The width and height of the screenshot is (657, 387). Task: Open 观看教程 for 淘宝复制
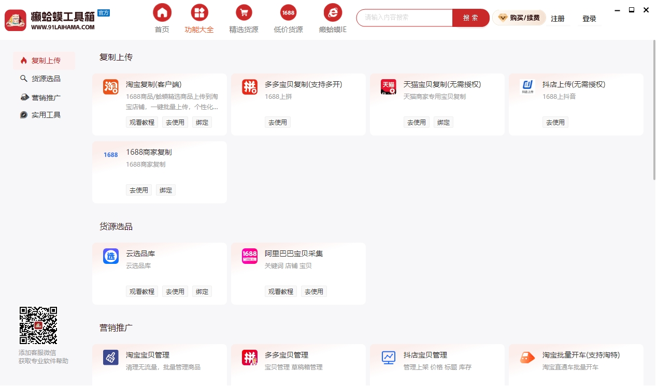(x=141, y=122)
